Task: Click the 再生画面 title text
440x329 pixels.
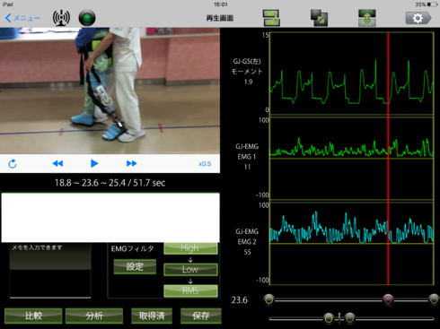Action: 220,18
